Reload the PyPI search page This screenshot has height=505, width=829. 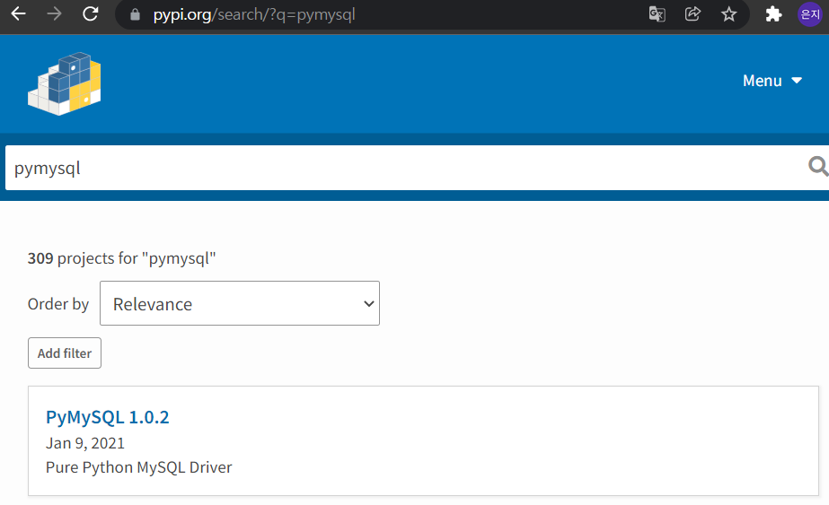[x=91, y=14]
